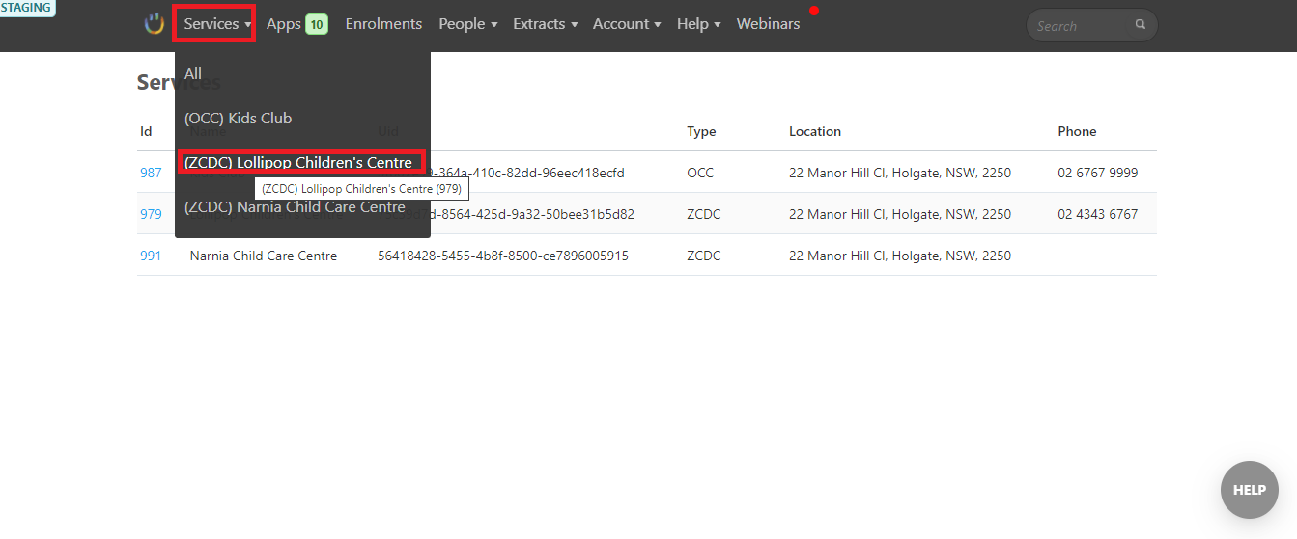Open the Apps menu with 10 badge
The image size is (1297, 539).
[x=296, y=24]
